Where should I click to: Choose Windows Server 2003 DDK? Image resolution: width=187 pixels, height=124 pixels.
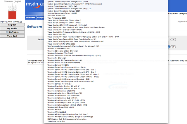[x=58, y=65]
